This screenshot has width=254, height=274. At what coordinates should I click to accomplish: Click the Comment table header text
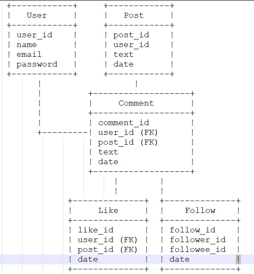tap(136, 103)
